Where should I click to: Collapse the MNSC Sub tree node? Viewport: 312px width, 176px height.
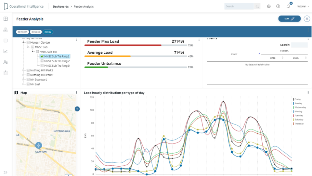tap(28, 47)
